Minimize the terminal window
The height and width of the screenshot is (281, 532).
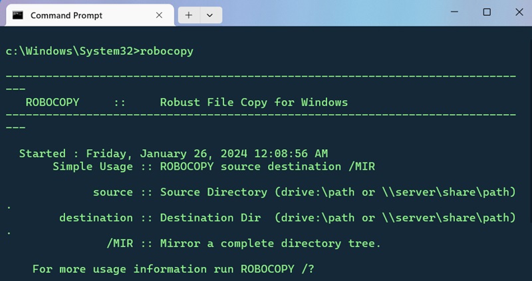454,12
